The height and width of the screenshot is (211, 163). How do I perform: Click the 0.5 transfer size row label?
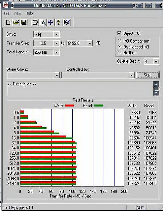[16, 113]
